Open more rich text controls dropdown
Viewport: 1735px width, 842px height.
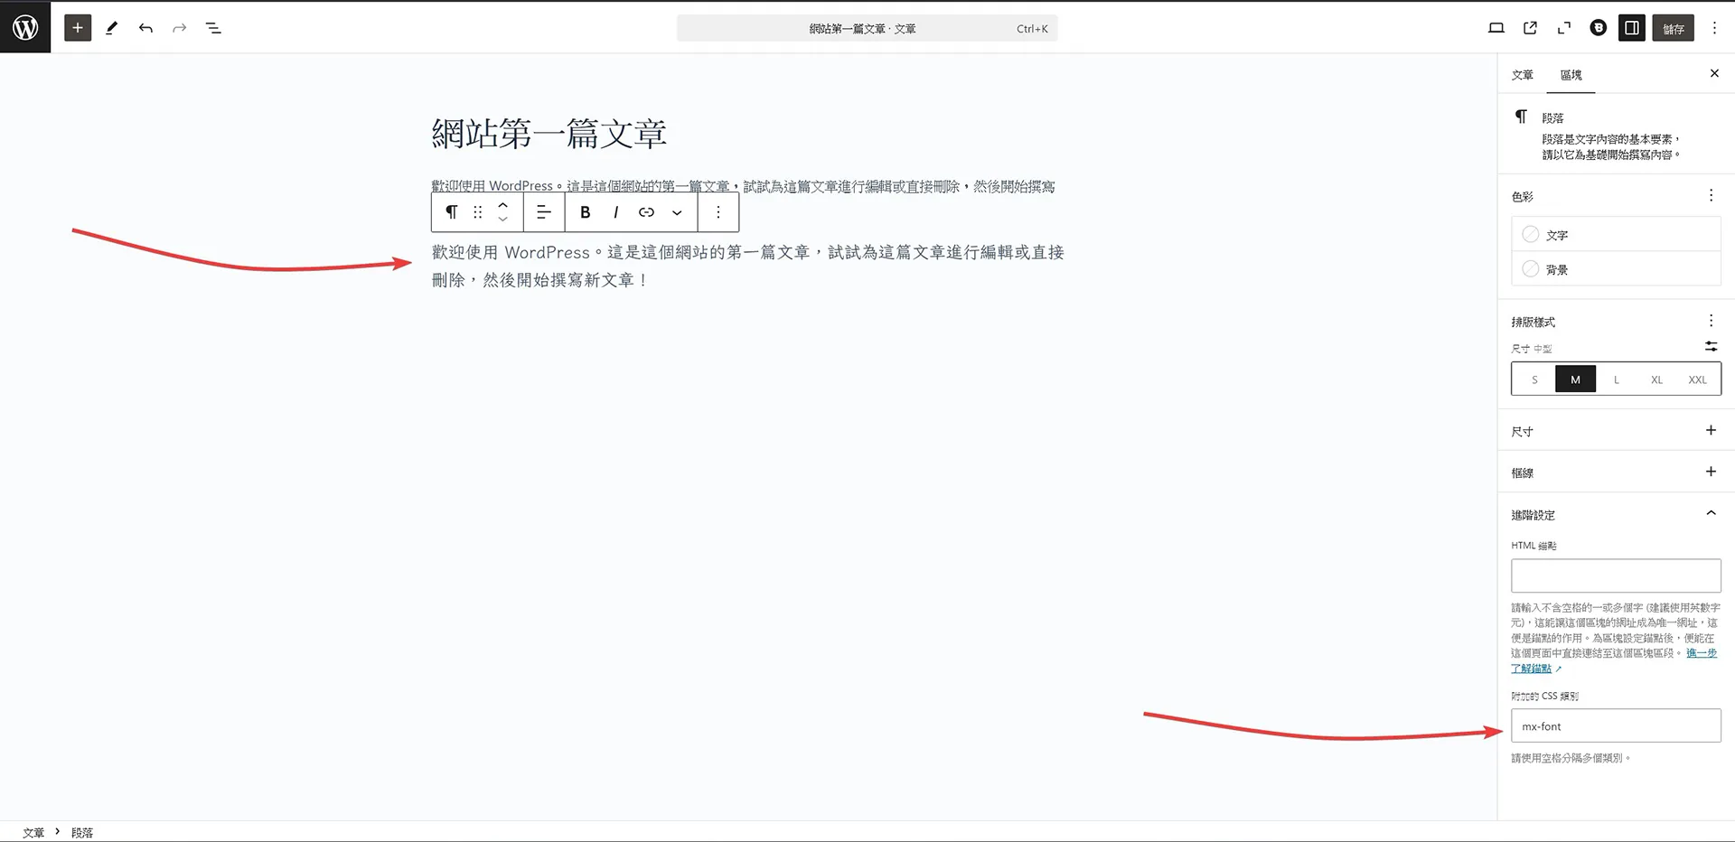pyautogui.click(x=677, y=212)
